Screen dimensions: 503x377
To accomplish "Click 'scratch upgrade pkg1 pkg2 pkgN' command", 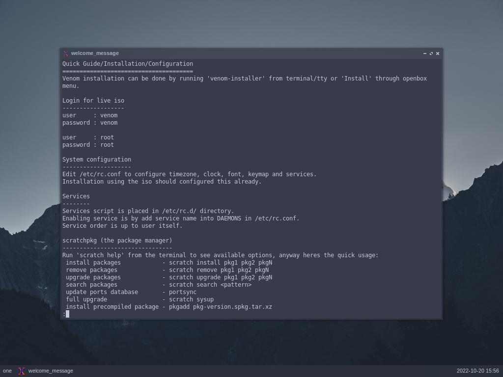I will pyautogui.click(x=221, y=278).
